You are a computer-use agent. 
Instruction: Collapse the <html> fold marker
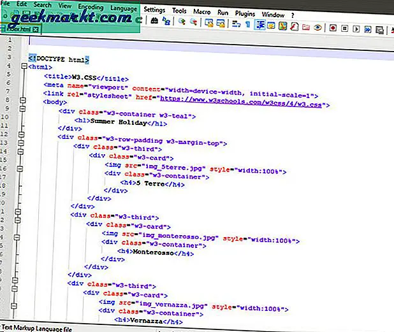click(24, 66)
